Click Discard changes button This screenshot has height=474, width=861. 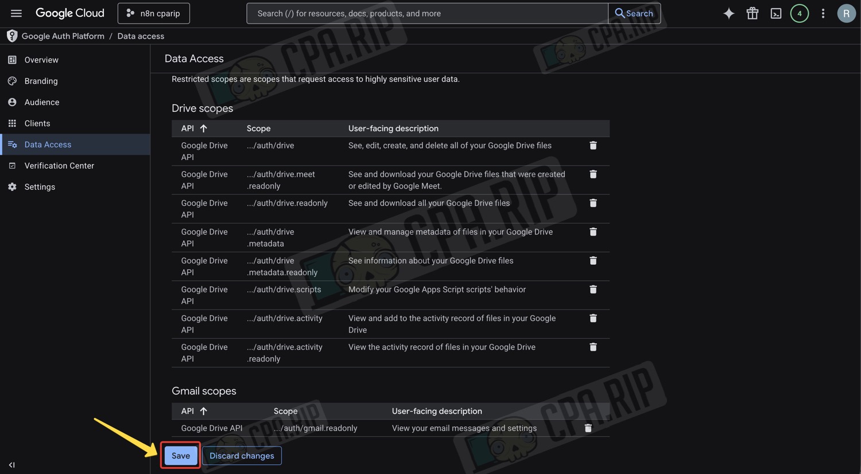(x=242, y=456)
